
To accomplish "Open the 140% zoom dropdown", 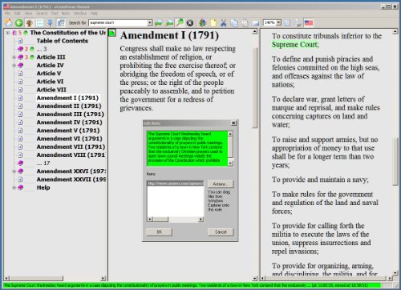I will pos(279,22).
